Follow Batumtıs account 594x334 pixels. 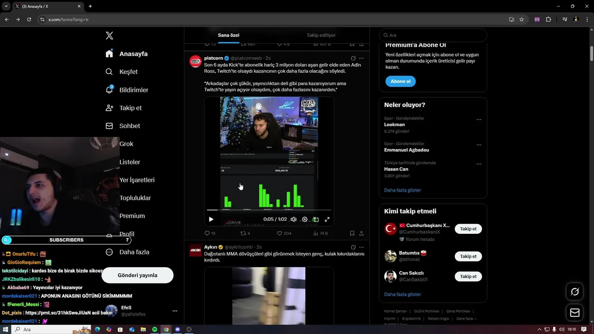point(468,256)
